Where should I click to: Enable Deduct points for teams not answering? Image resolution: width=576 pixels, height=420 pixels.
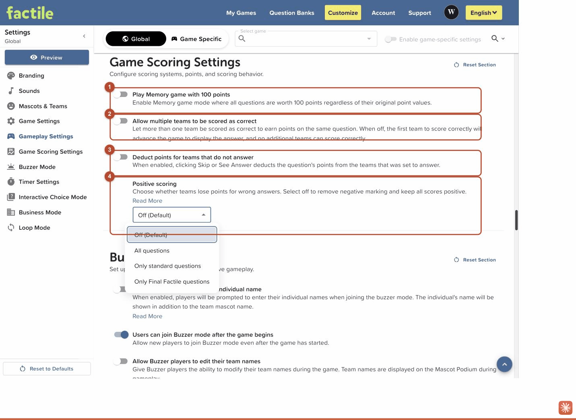tap(120, 157)
